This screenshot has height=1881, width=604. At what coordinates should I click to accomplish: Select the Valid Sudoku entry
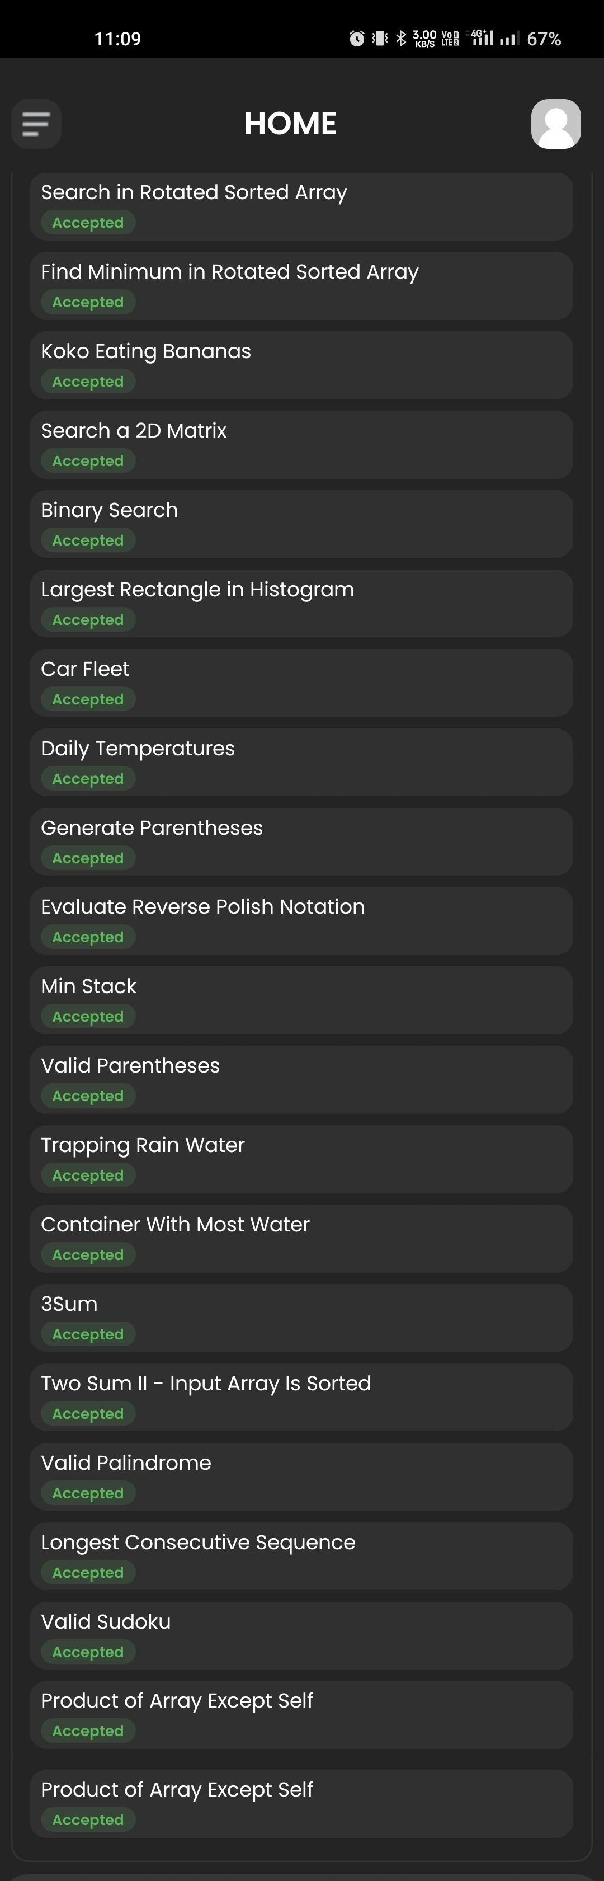(x=301, y=1635)
